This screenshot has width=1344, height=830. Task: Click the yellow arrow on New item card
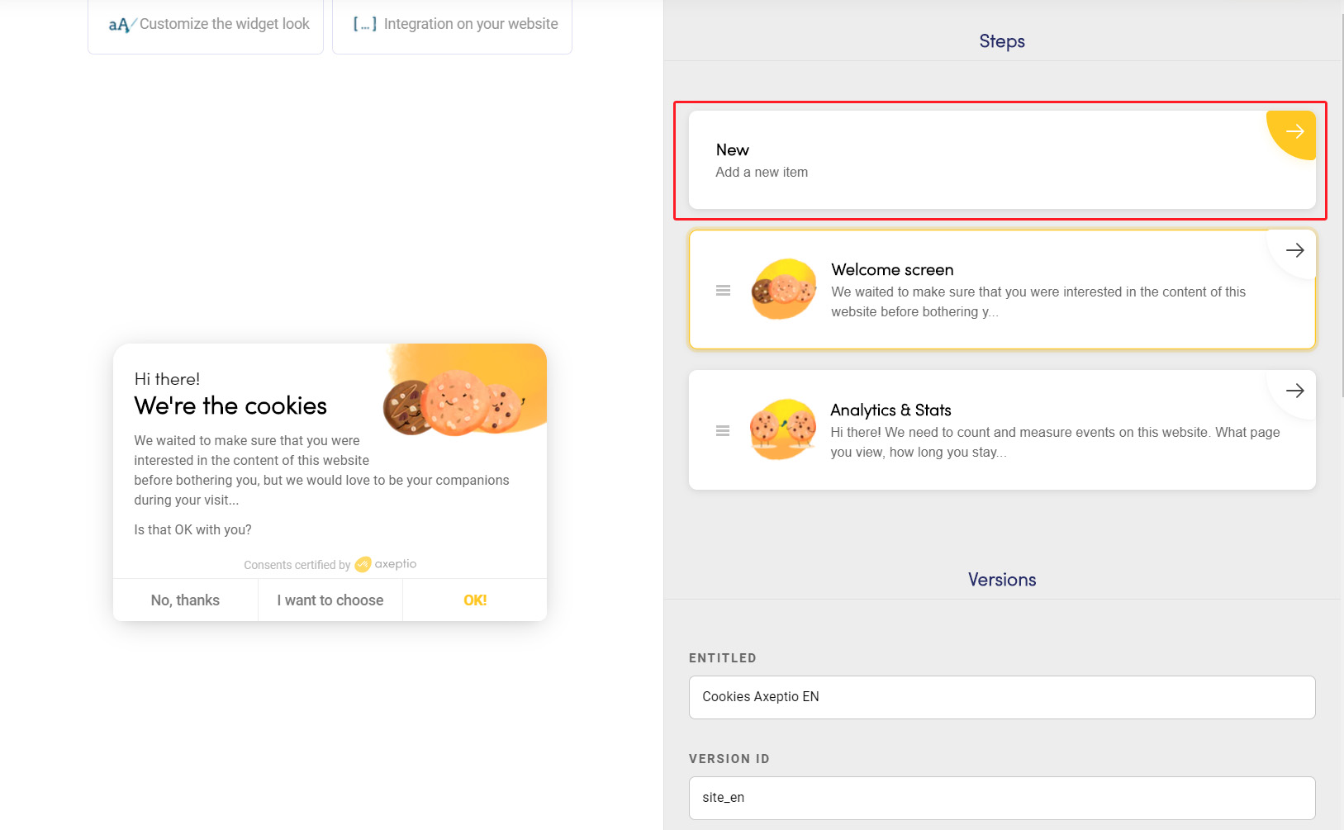(1294, 131)
